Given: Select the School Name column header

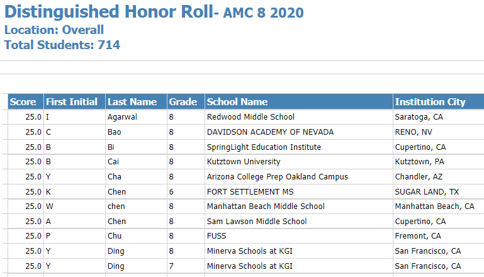Looking at the screenshot, I should (x=299, y=101).
